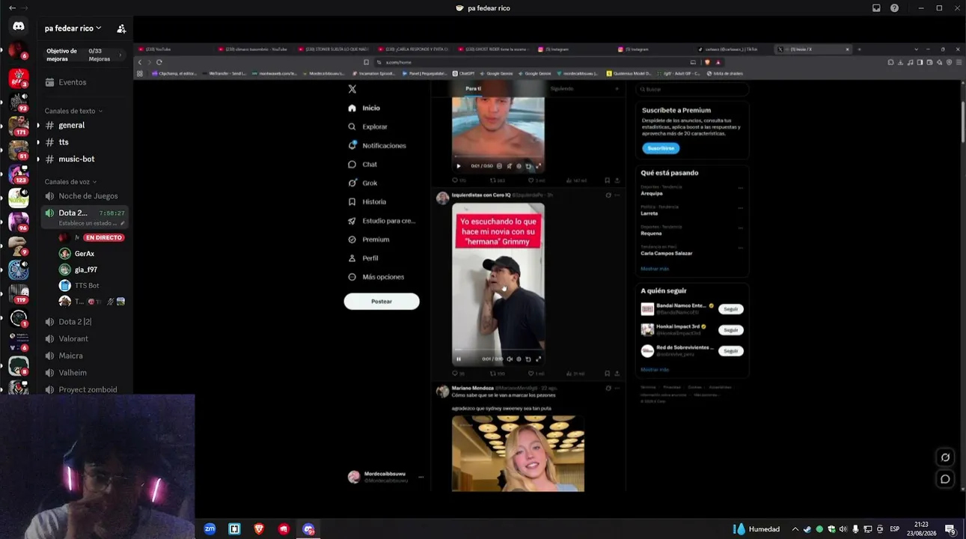966x539 pixels.
Task: Open Discord from the taskbar
Action: tap(308, 529)
